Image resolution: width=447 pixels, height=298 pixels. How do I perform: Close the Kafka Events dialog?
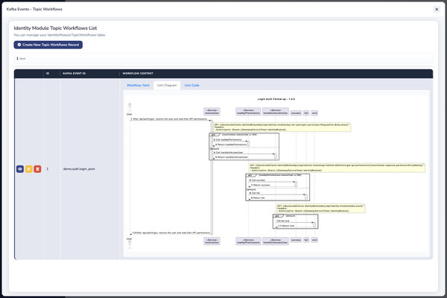tap(437, 10)
